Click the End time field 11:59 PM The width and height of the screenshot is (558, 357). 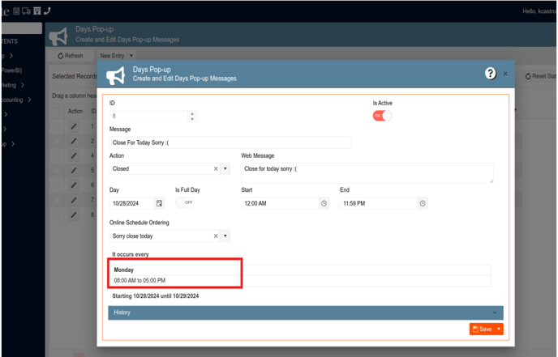[x=379, y=203]
